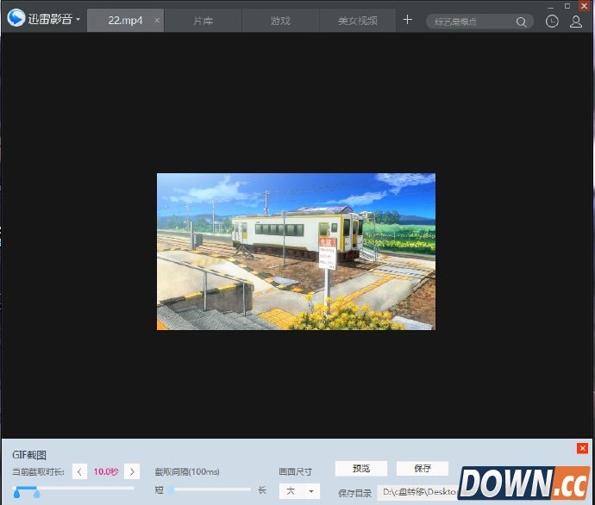Click the magnifier search icon

[523, 22]
